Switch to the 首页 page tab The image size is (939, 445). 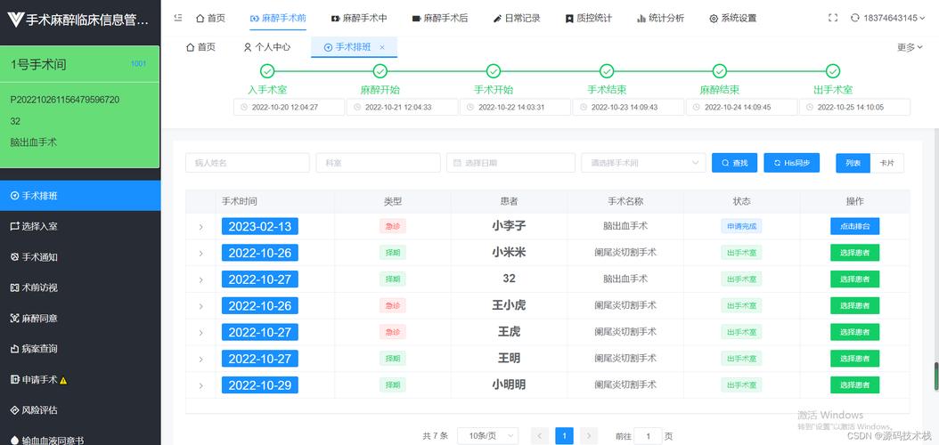[x=200, y=47]
